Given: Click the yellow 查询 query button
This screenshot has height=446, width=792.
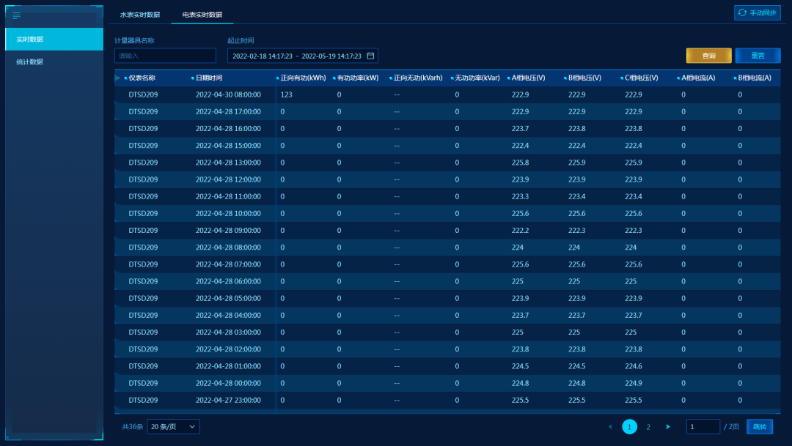Looking at the screenshot, I should point(708,56).
